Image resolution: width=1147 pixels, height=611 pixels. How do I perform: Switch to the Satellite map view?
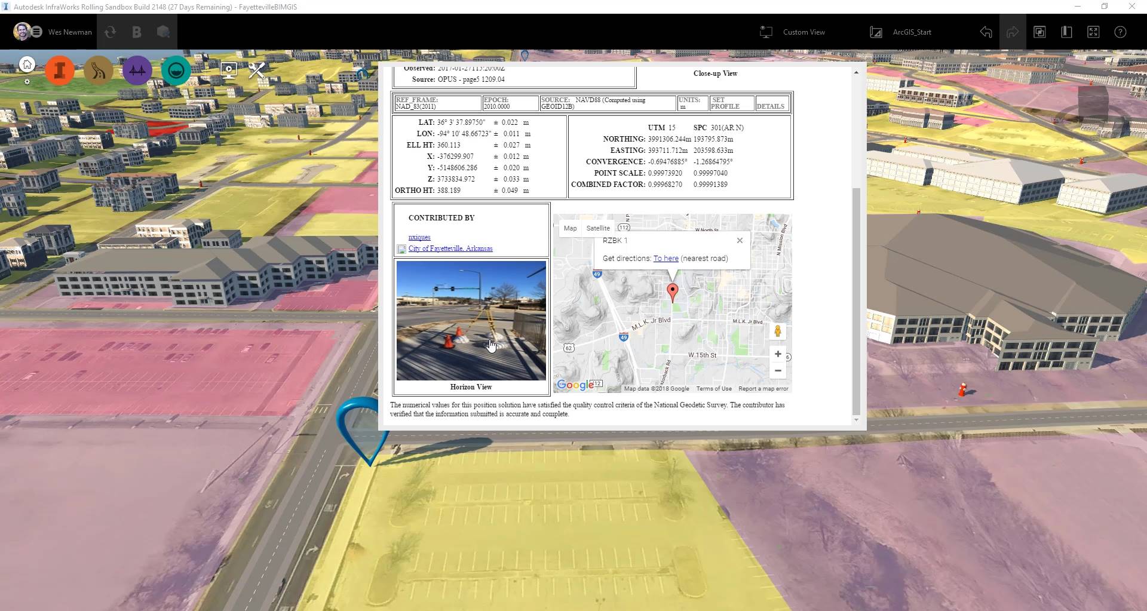pyautogui.click(x=597, y=228)
